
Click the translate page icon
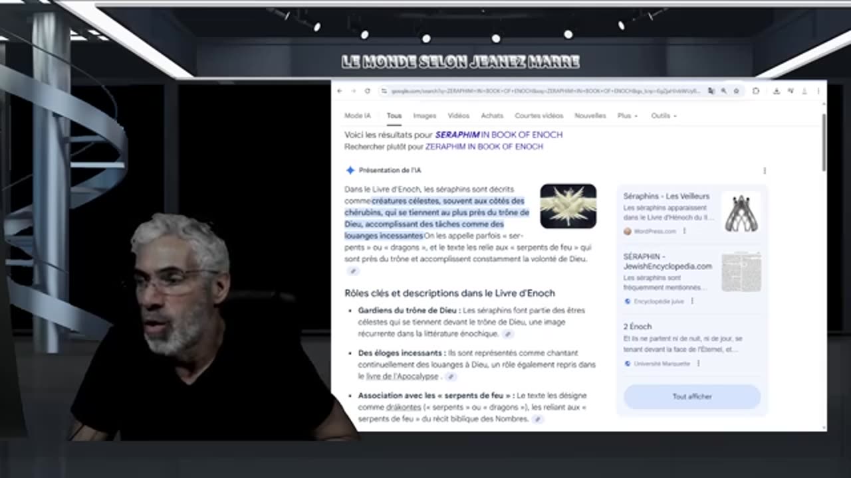[711, 91]
